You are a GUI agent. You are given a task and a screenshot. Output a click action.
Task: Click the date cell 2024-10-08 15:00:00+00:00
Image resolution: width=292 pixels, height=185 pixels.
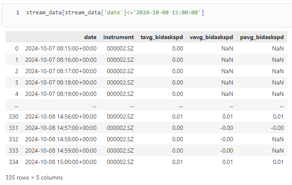tap(61, 162)
